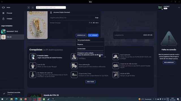This screenshot has width=181, height=101.
Task: Open Google Chrome from the taskbar
Action: click(21, 99)
